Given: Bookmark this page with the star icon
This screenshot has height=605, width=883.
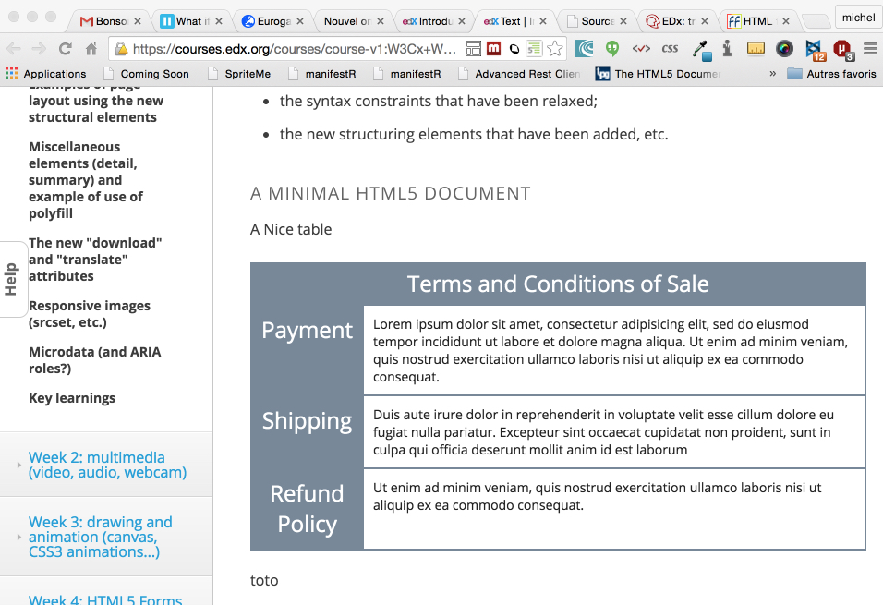Looking at the screenshot, I should click(x=555, y=49).
